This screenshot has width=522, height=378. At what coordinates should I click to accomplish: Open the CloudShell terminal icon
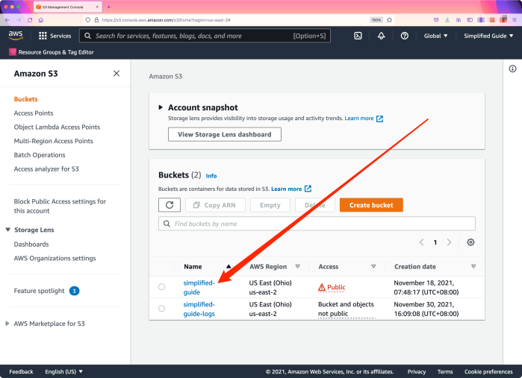(358, 36)
